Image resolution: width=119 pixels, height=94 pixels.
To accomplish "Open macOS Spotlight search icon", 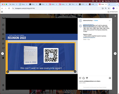I will [x=100, y=1].
